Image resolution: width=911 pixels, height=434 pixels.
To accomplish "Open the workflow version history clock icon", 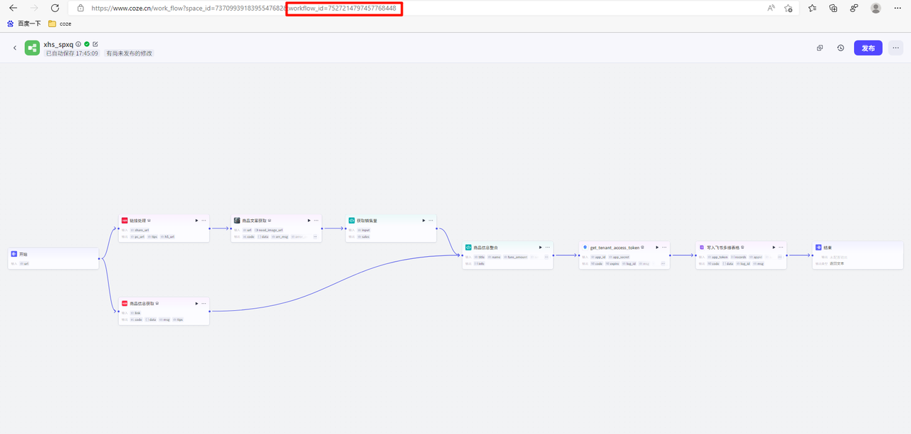I will tap(841, 48).
